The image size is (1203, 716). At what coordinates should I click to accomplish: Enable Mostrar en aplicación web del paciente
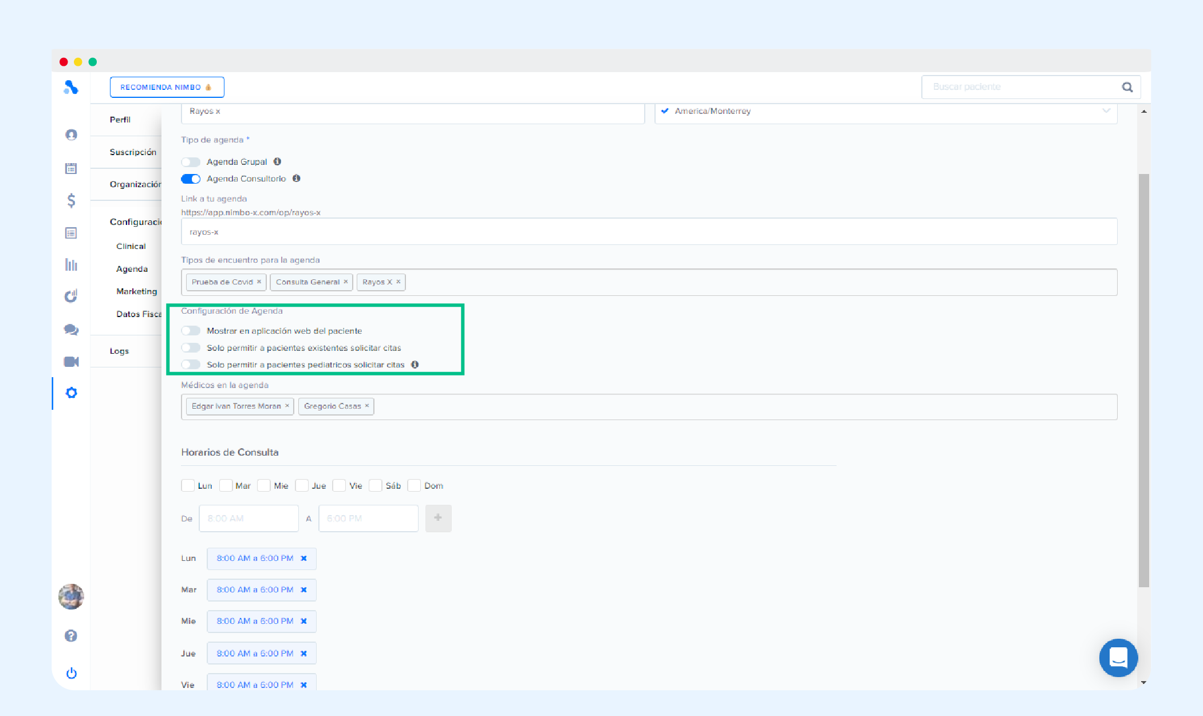[191, 331]
